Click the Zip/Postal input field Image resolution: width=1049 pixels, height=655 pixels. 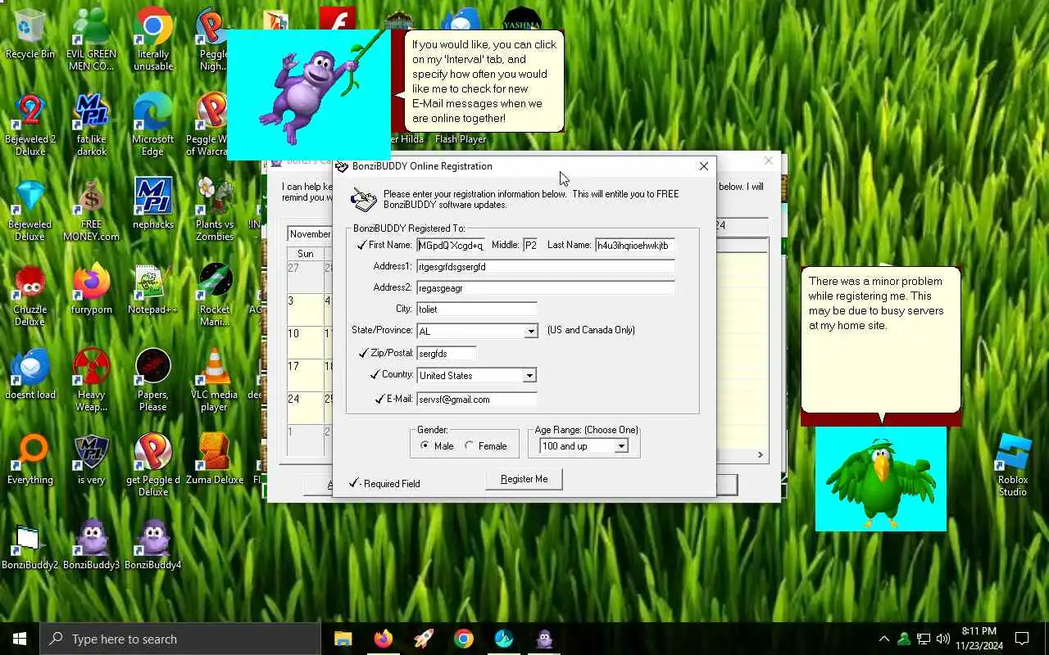pos(447,354)
